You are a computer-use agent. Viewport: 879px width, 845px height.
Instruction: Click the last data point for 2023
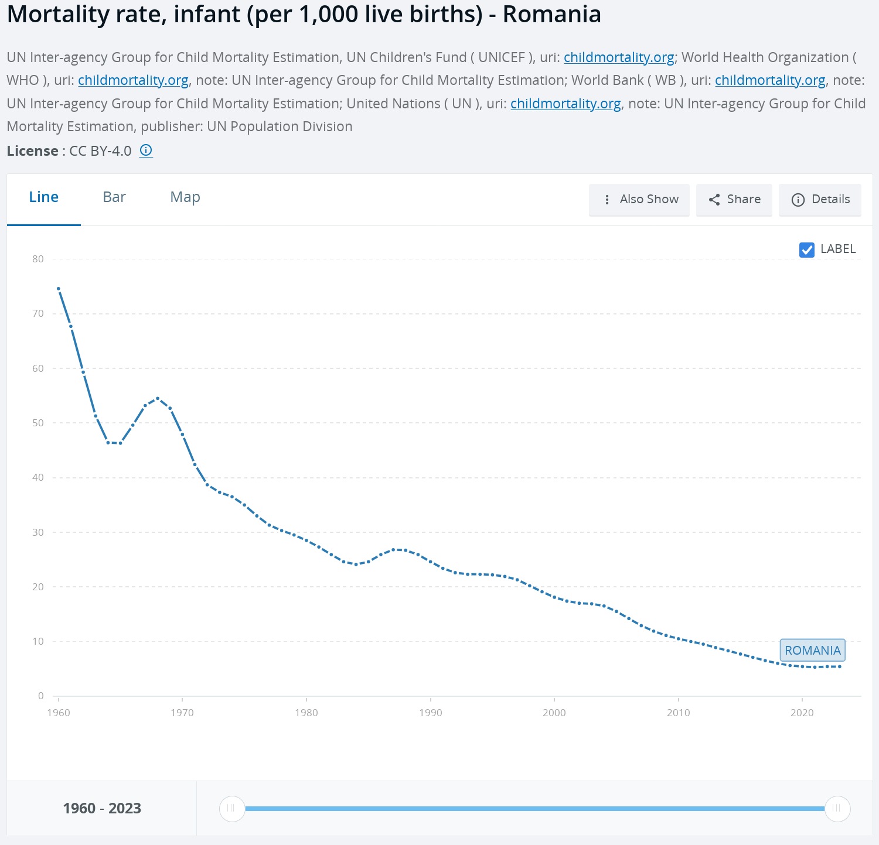[x=840, y=666]
